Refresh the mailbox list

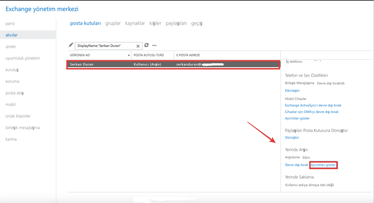(x=146, y=45)
